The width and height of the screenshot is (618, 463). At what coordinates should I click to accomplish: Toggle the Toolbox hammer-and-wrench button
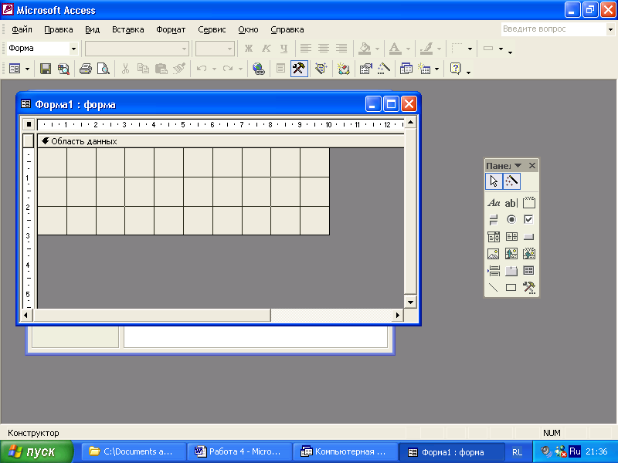[x=299, y=69]
